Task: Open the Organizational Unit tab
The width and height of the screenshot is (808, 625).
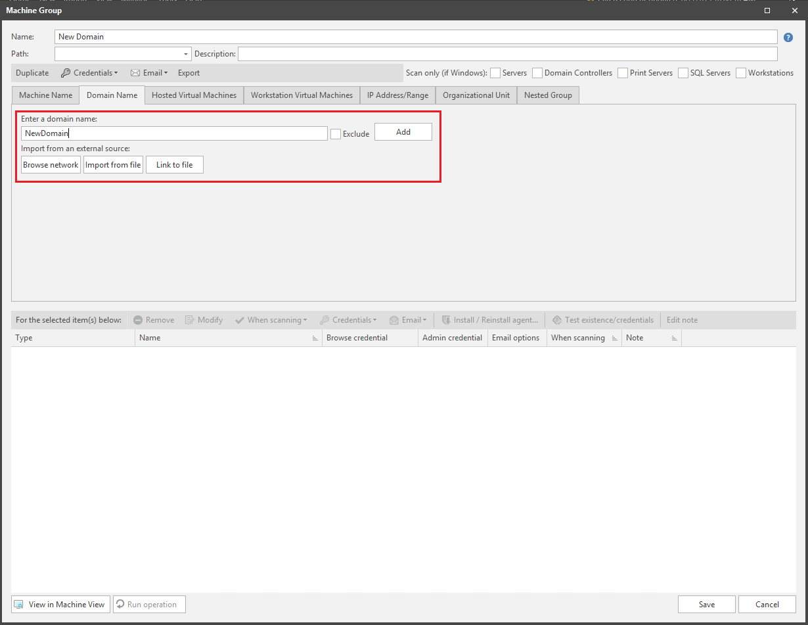Action: tap(476, 95)
